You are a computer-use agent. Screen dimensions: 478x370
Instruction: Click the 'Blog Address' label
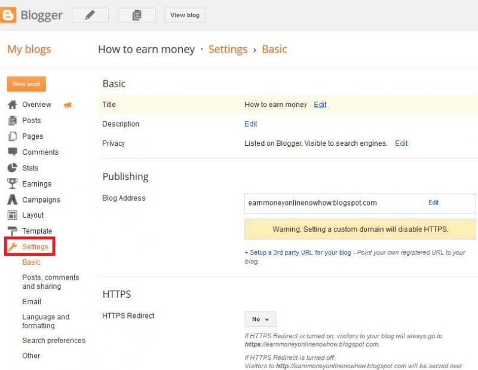click(124, 198)
